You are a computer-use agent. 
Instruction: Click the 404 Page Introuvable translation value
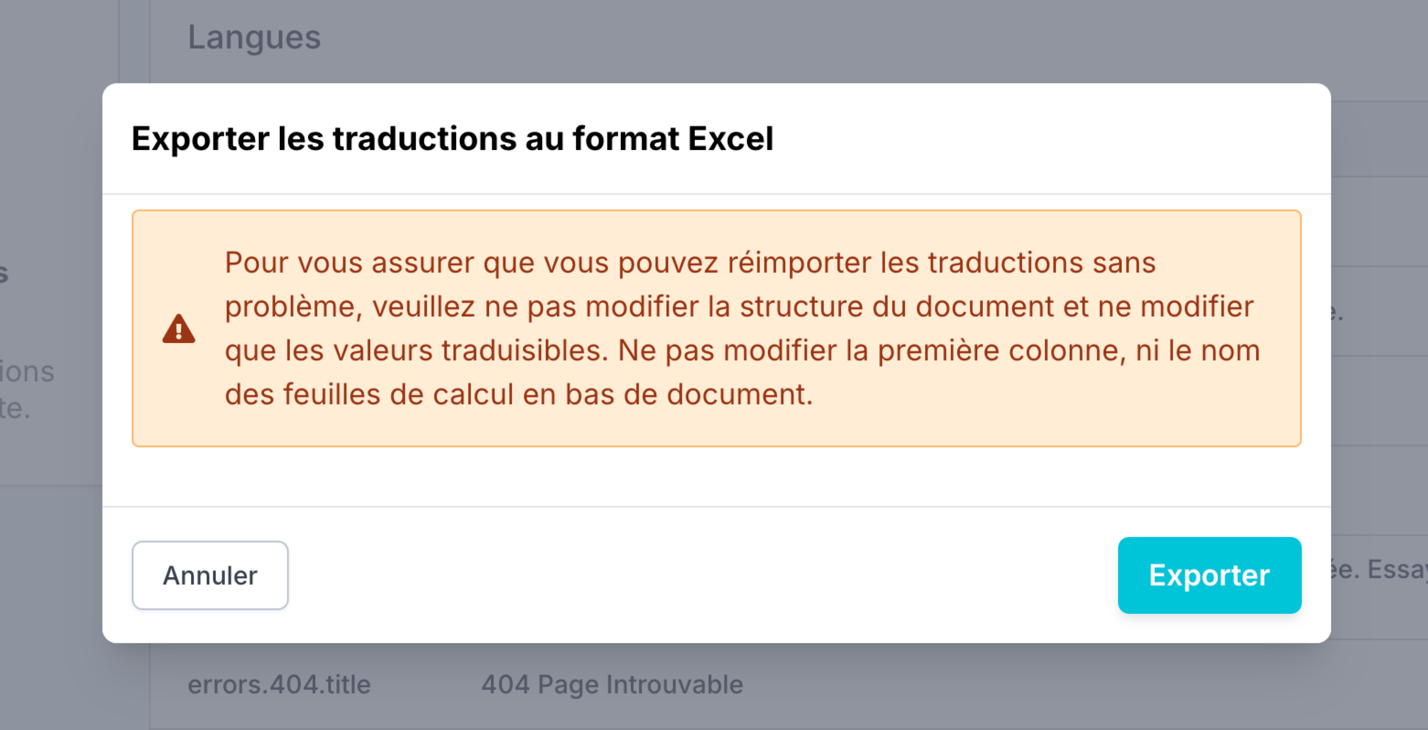(612, 684)
